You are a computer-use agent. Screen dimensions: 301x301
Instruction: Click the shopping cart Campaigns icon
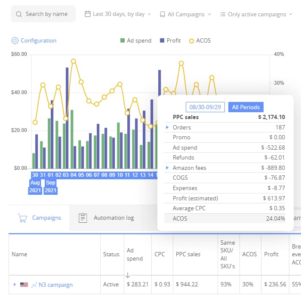click(22, 218)
